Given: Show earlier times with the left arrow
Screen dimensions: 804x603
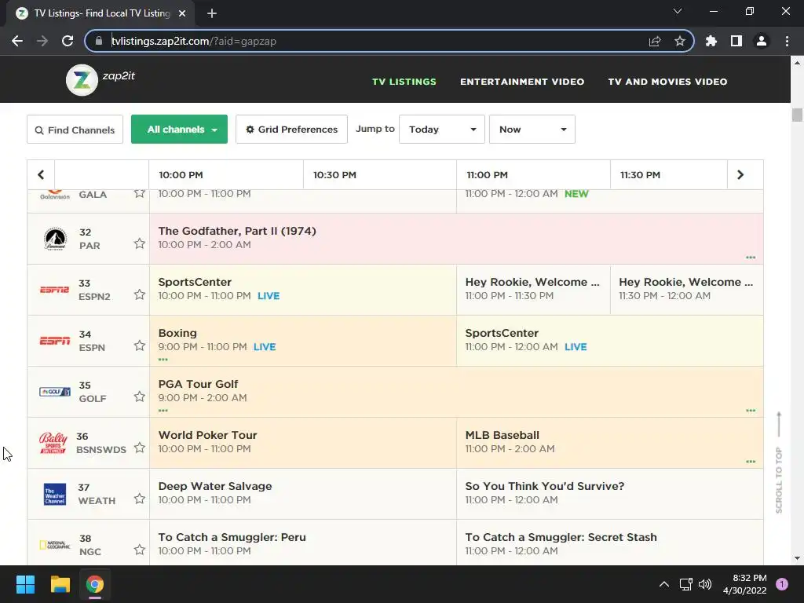Looking at the screenshot, I should coord(41,175).
